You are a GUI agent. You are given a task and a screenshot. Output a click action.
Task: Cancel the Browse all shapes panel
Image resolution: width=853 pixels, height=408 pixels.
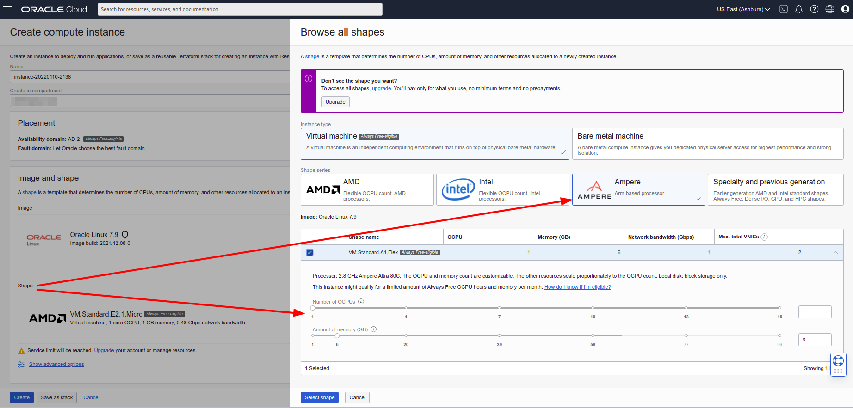(x=357, y=397)
